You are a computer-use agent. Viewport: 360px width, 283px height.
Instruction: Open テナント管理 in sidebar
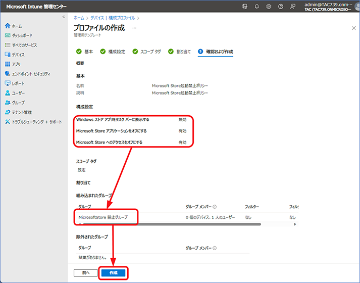[18, 112]
